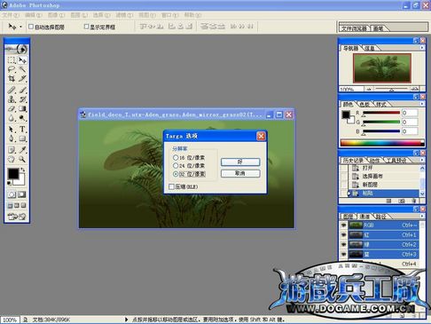This screenshot has height=324, width=431.
Task: Select the History Brush tool
Action: 22,99
